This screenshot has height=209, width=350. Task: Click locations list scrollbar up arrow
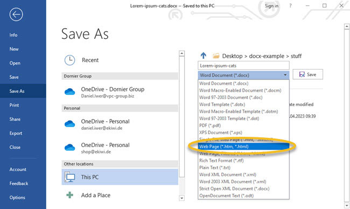[x=181, y=53]
